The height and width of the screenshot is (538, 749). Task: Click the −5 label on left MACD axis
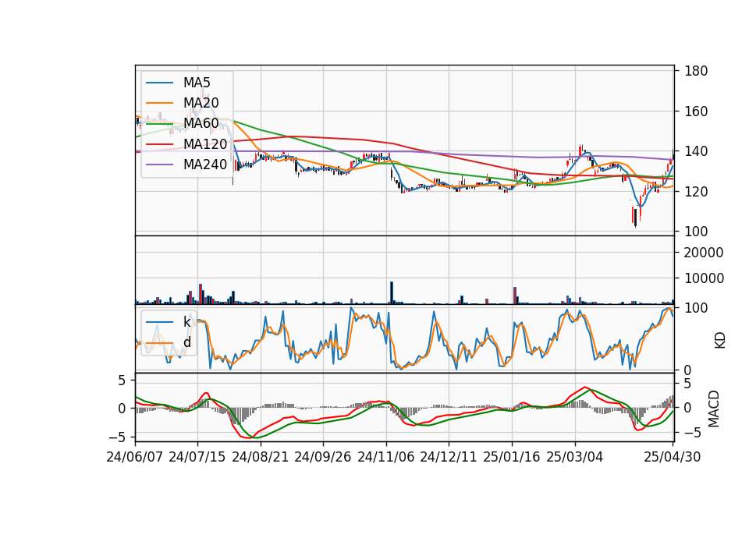click(x=117, y=437)
